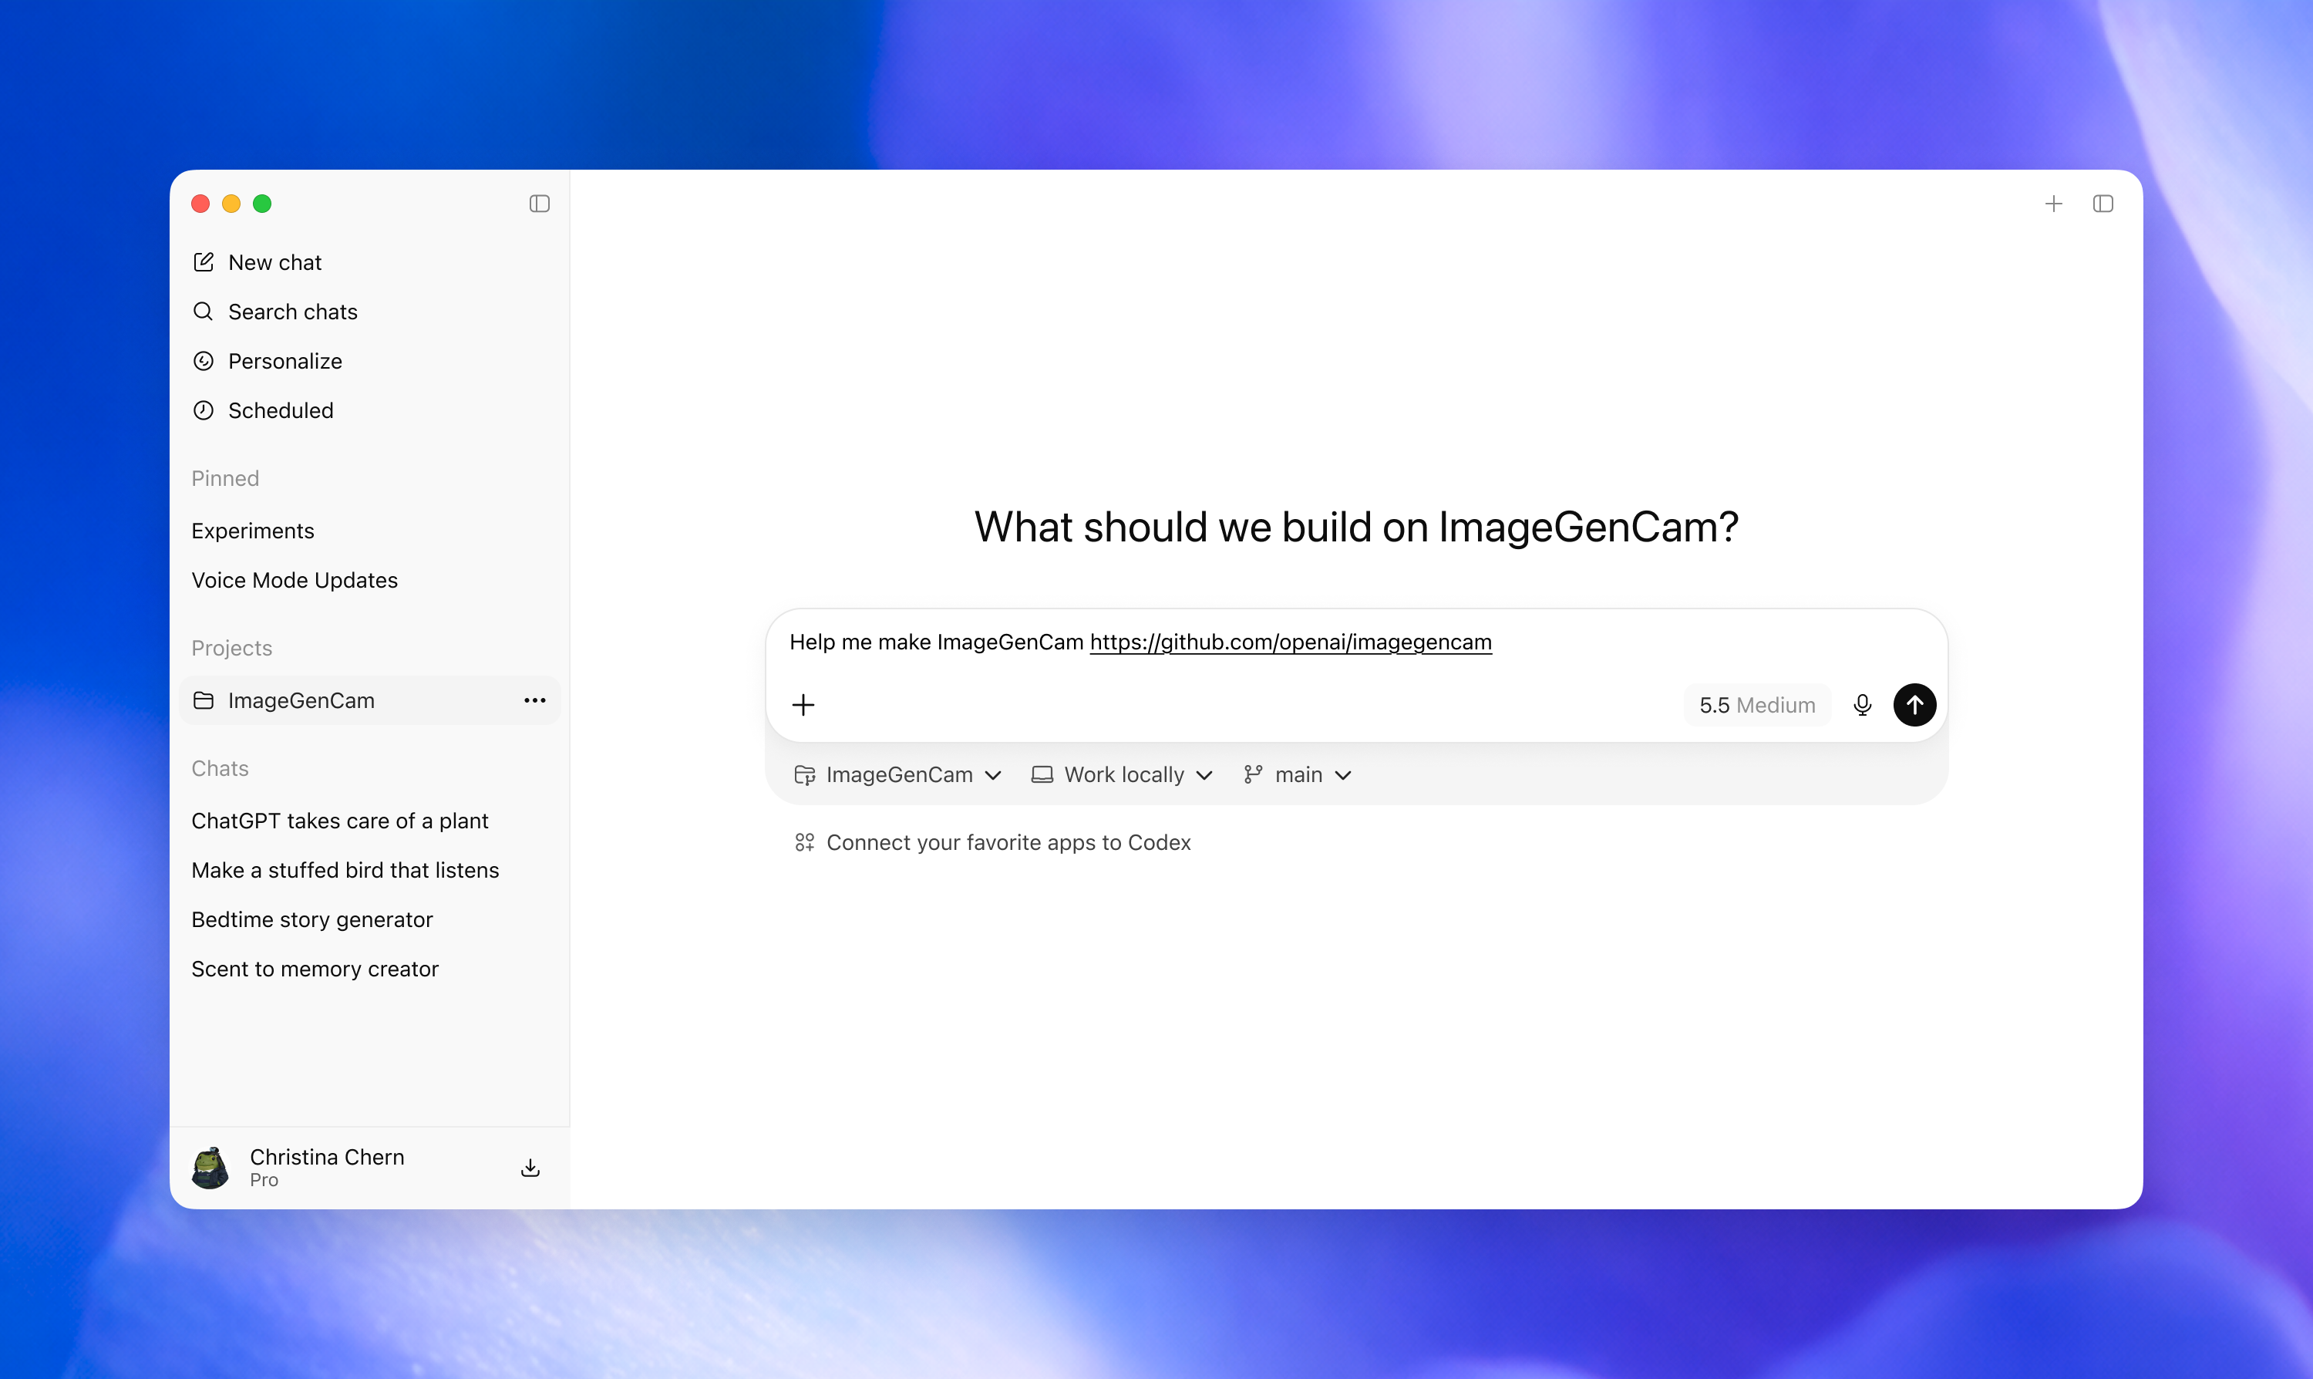Open the main branch dropdown

coord(1298,774)
